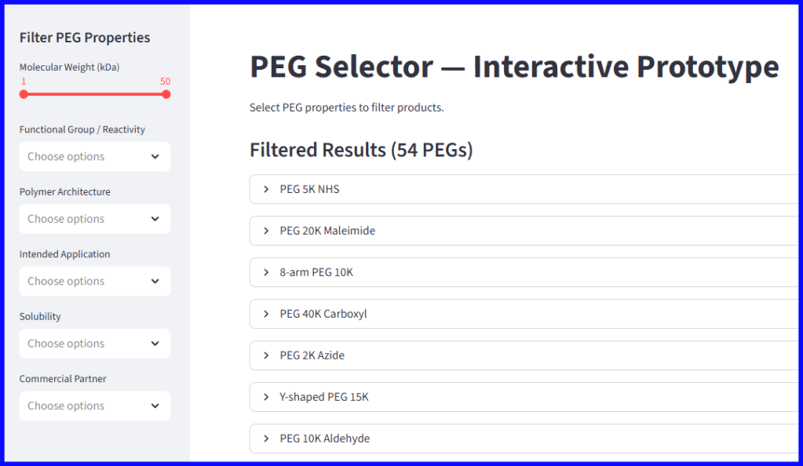
Task: Click chevron icon on PEG 40K Carboxyl
Action: [265, 313]
